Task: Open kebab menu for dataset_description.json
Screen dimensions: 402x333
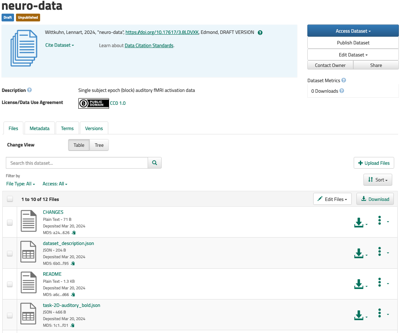Action: pos(379,252)
